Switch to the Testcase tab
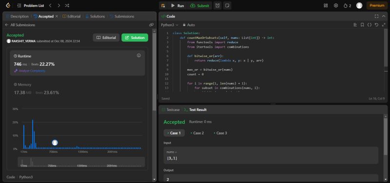The image size is (390, 183). (171, 110)
